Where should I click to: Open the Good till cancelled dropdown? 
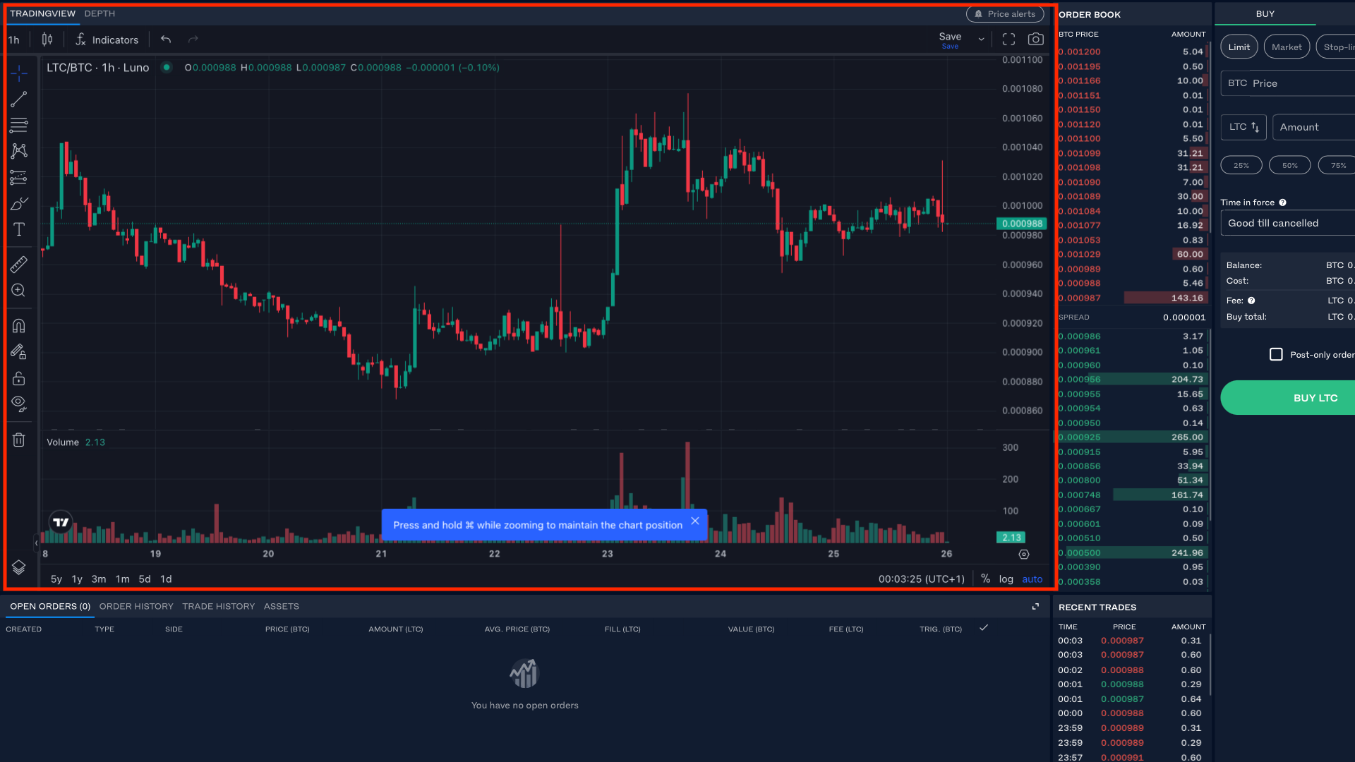[x=1288, y=223]
